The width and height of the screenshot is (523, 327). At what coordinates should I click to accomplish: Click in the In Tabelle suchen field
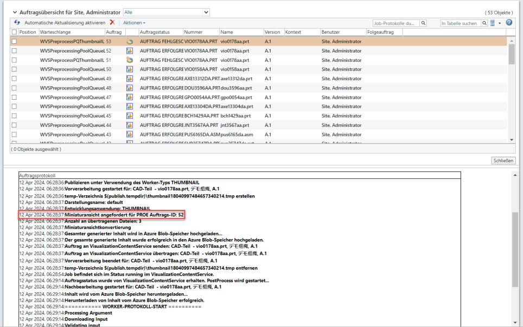click(460, 23)
